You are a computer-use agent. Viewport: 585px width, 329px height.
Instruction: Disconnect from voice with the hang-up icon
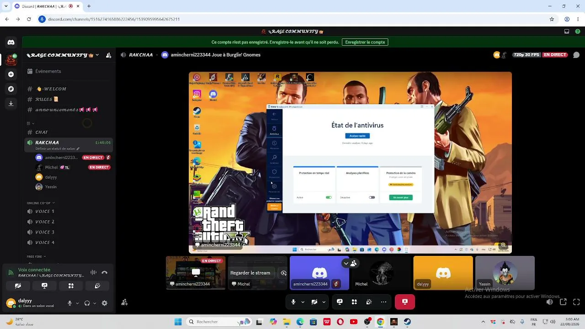(x=105, y=272)
